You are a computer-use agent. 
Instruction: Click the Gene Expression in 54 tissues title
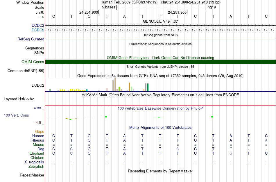160,76
